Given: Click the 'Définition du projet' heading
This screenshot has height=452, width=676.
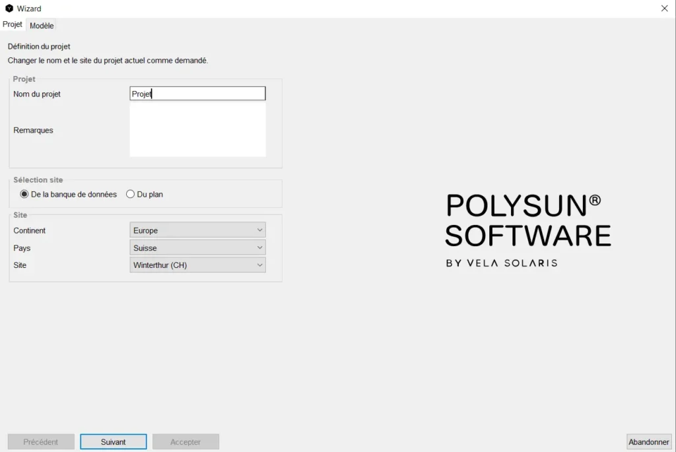Looking at the screenshot, I should pyautogui.click(x=39, y=47).
